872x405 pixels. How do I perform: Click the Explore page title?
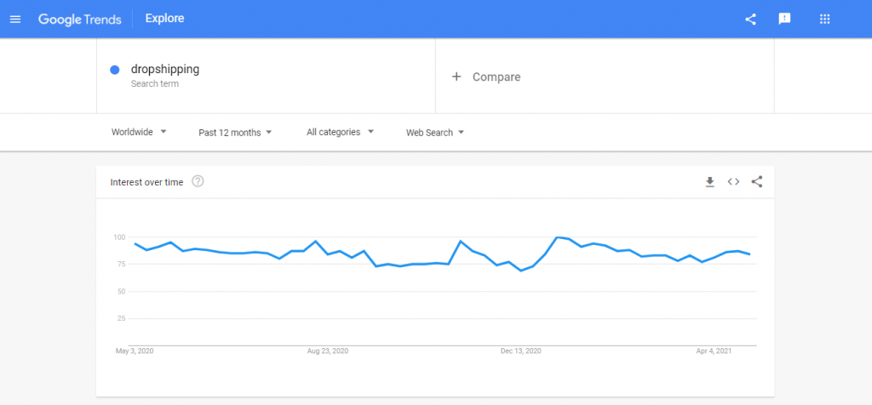(x=164, y=19)
